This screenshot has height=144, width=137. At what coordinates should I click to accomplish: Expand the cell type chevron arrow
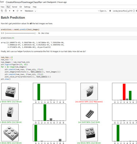[x=35, y=11]
